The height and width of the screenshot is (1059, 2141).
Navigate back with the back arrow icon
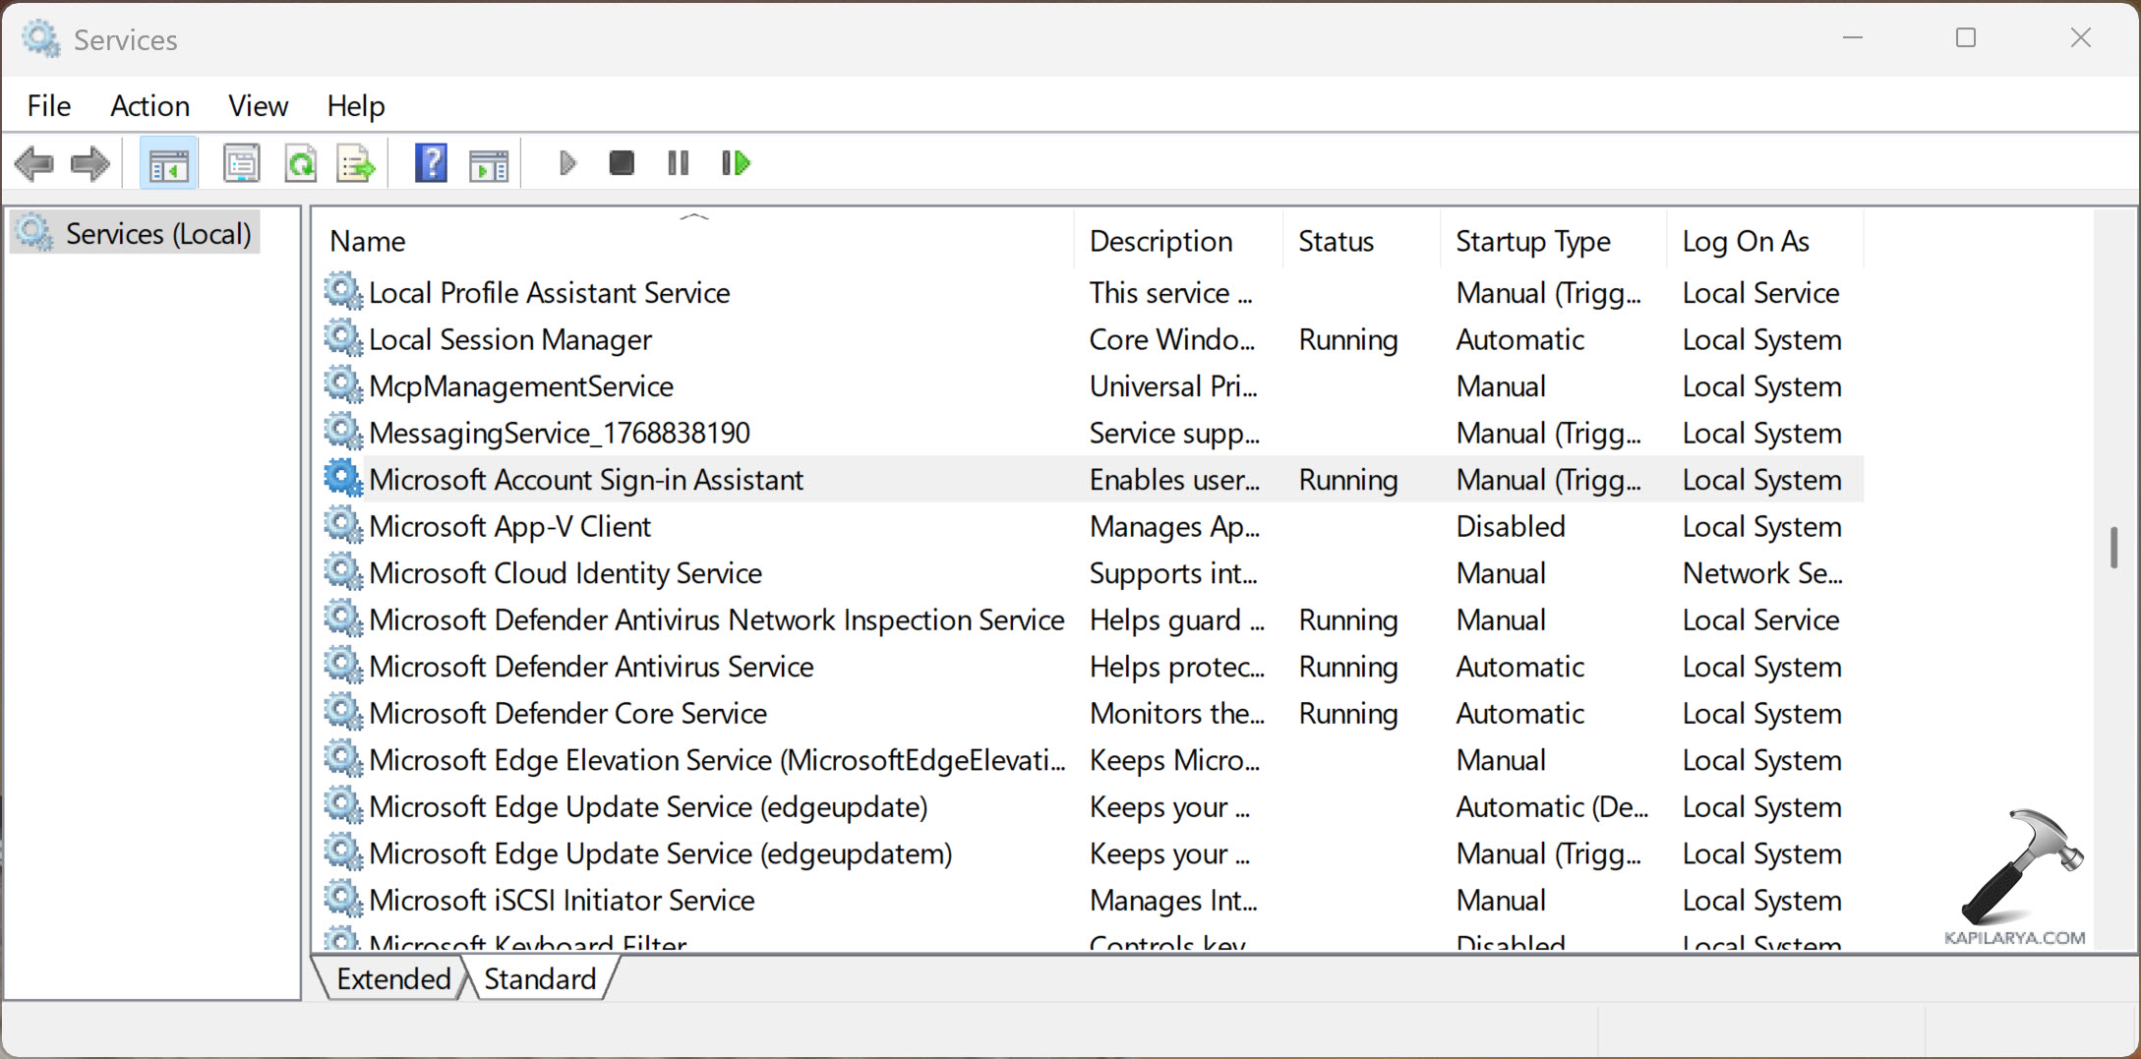34,162
